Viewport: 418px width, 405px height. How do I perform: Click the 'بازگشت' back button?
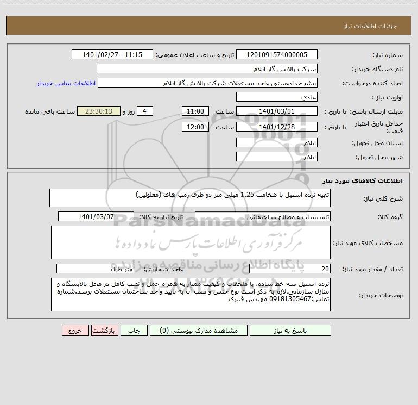[104, 330]
